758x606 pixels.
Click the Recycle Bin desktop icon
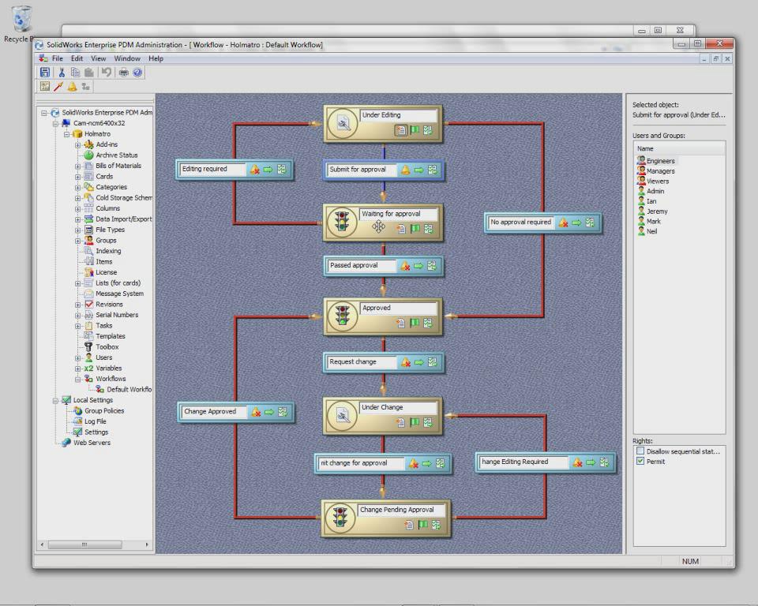[x=21, y=23]
